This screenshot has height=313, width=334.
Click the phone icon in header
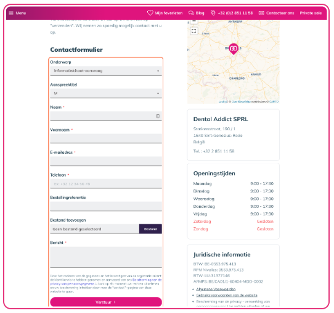(x=213, y=13)
